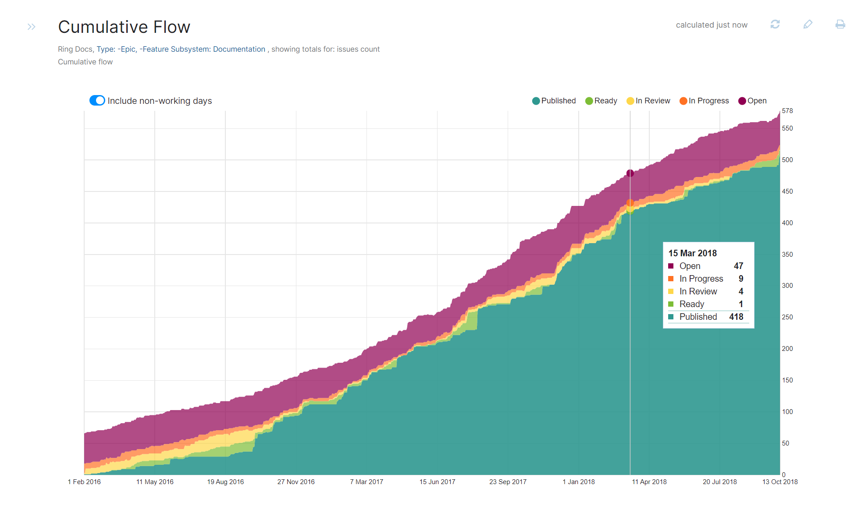The width and height of the screenshot is (865, 506).
Task: Click the print report icon
Action: [840, 25]
